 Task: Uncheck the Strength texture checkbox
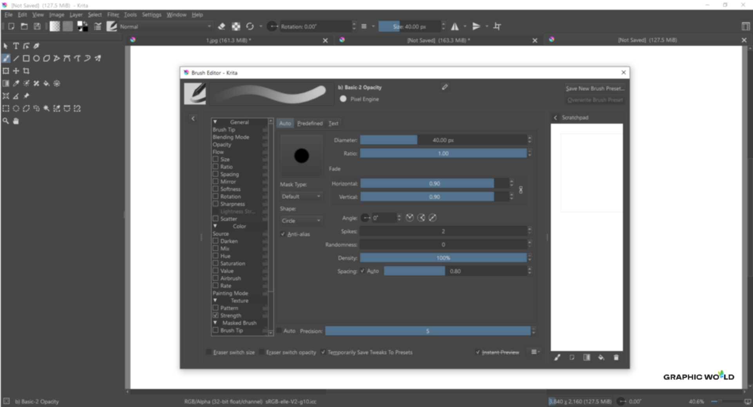click(215, 315)
